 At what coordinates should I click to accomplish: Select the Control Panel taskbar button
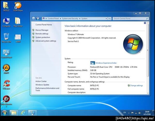pyautogui.click(x=33, y=113)
